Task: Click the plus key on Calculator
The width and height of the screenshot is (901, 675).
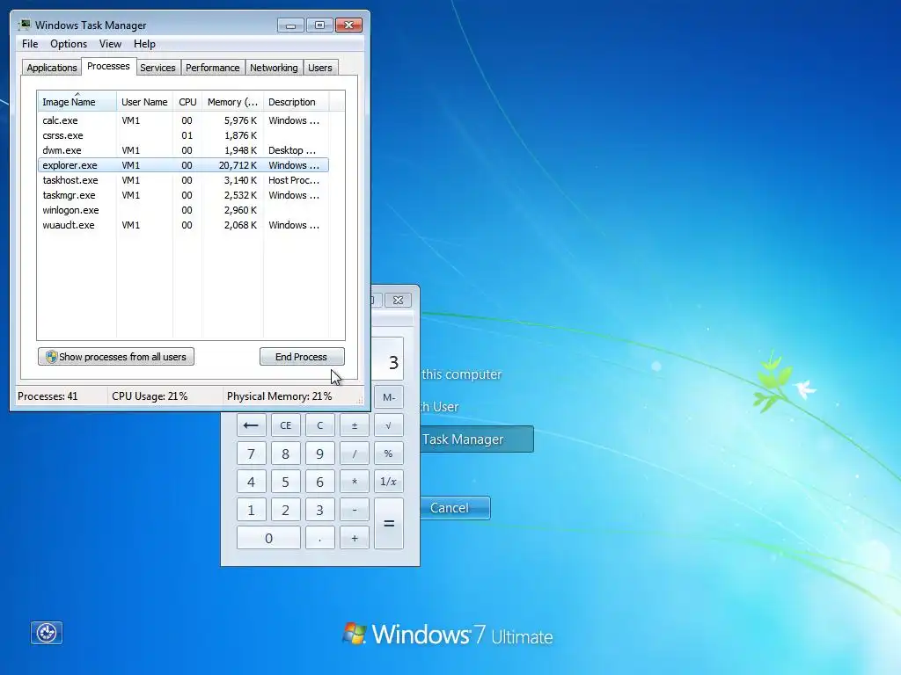Action: [355, 538]
